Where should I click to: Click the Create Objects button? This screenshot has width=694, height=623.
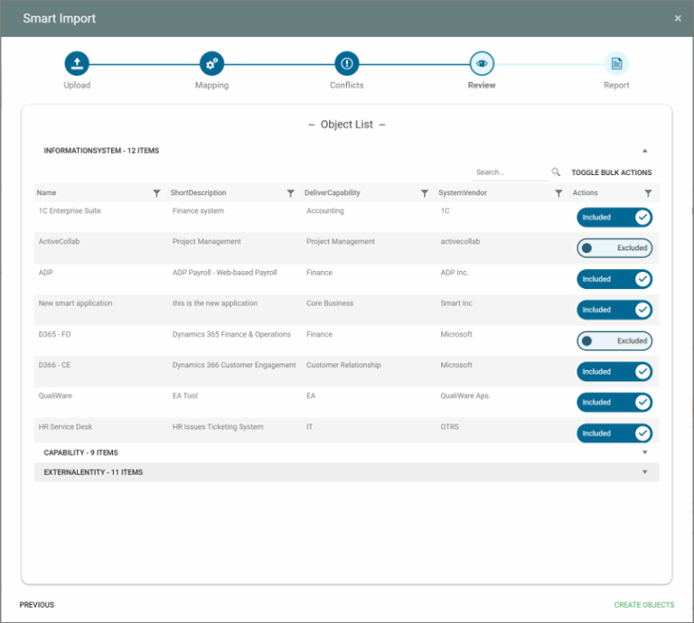click(x=643, y=605)
